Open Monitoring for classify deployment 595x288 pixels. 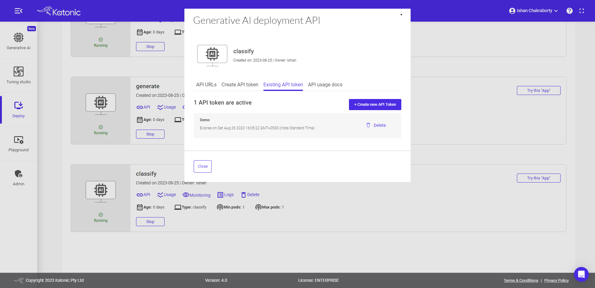197,195
